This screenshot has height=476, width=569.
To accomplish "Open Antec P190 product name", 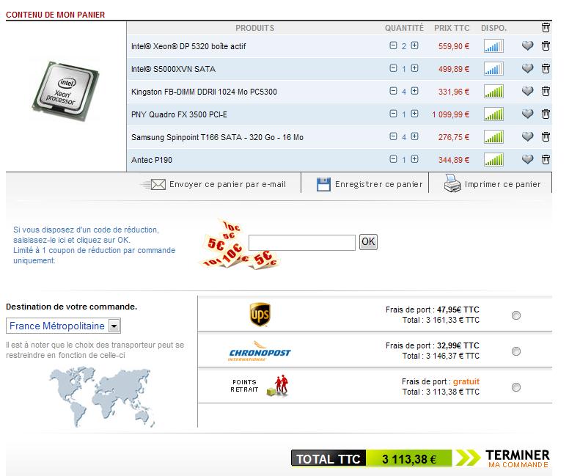I will point(152,160).
